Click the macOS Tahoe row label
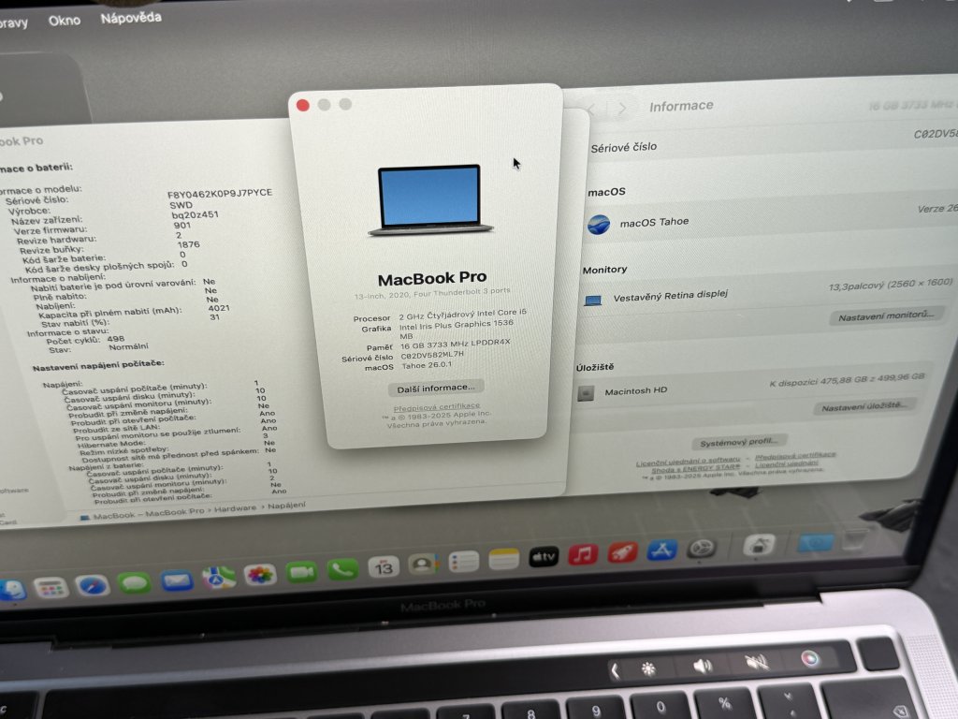The height and width of the screenshot is (719, 958). pyautogui.click(x=654, y=222)
